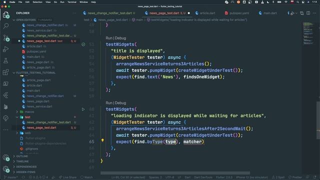Viewport: 320px width, 180px height.
Task: Click the vertical editor scrollbar
Action: (x=318, y=120)
